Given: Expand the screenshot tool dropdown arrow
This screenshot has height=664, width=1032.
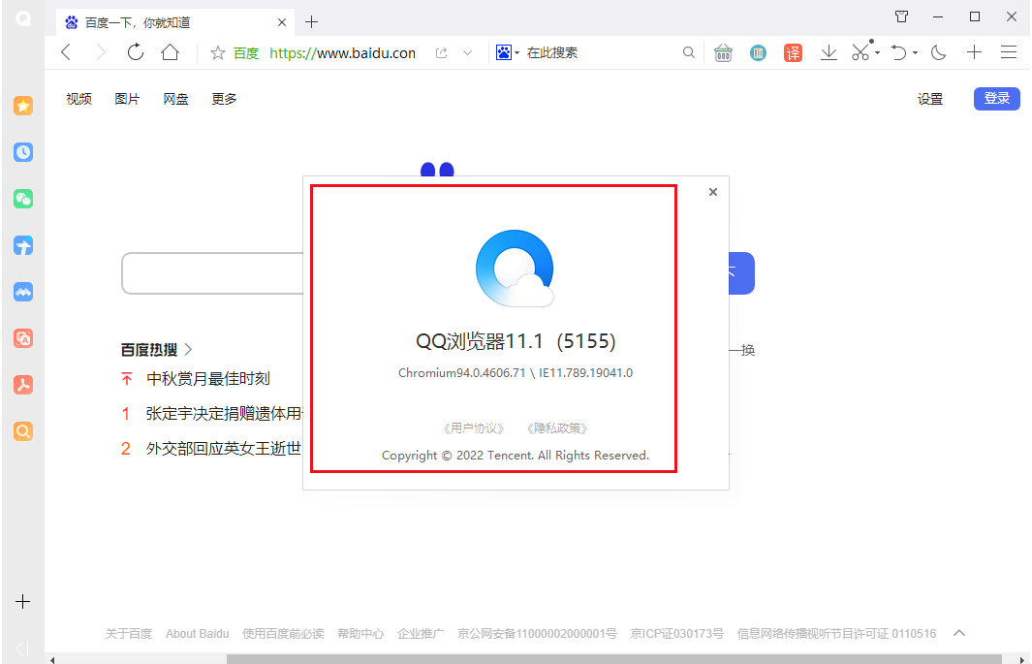Looking at the screenshot, I should tap(877, 53).
